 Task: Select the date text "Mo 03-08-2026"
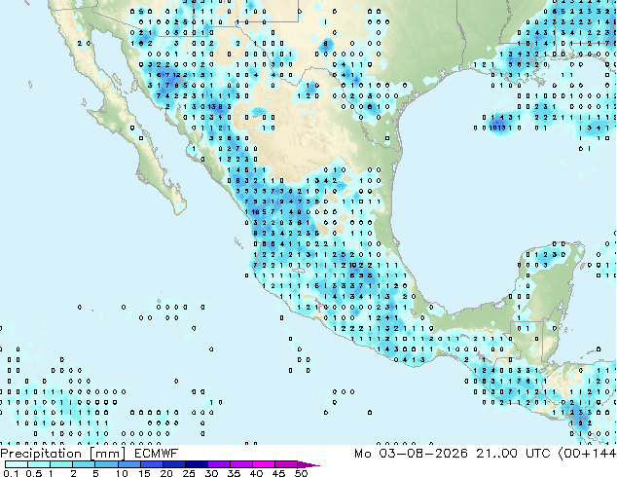411,454
